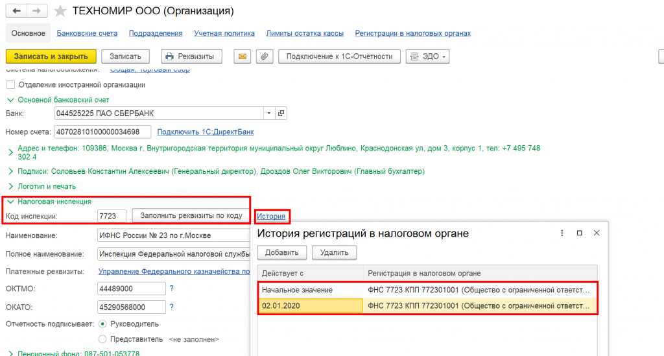Open the three-dot menu in the history dialog
This screenshot has width=664, height=356.
pyautogui.click(x=562, y=233)
